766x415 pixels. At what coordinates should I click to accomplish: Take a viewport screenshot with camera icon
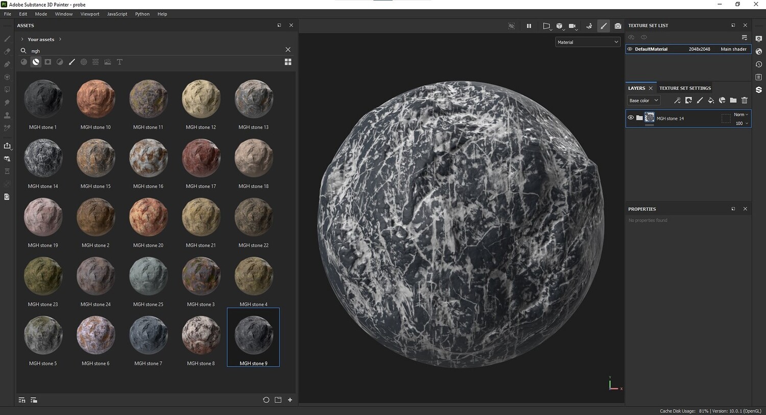click(618, 26)
